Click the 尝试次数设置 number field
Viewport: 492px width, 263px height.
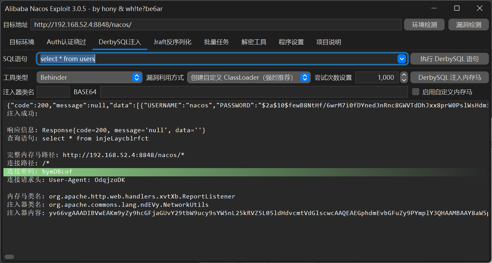[x=377, y=77]
